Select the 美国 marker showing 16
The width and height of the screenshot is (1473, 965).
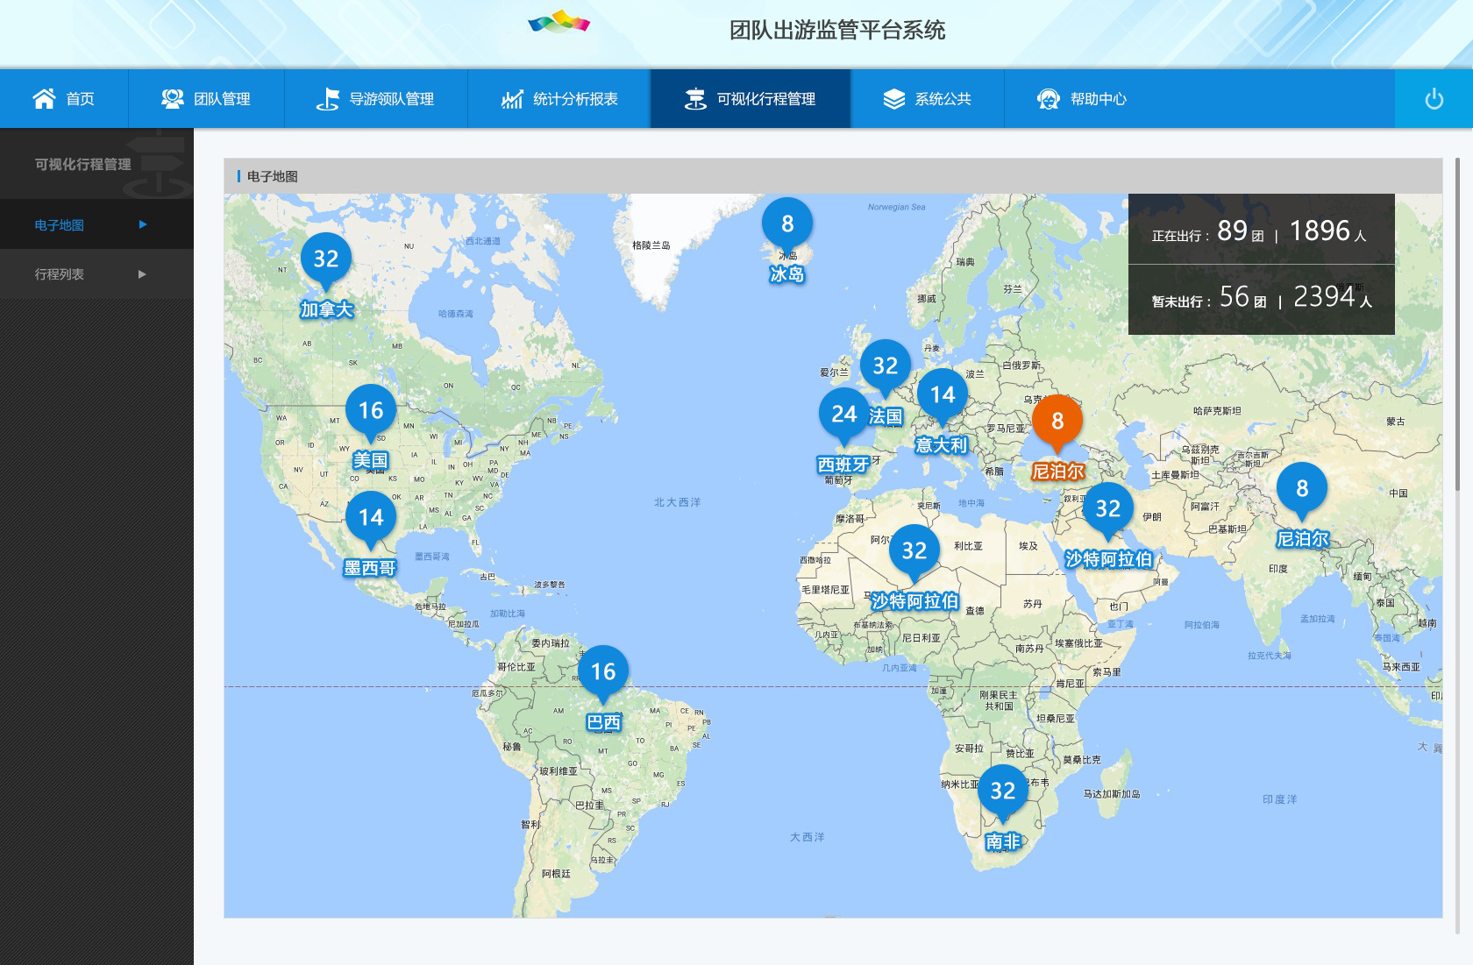click(371, 411)
